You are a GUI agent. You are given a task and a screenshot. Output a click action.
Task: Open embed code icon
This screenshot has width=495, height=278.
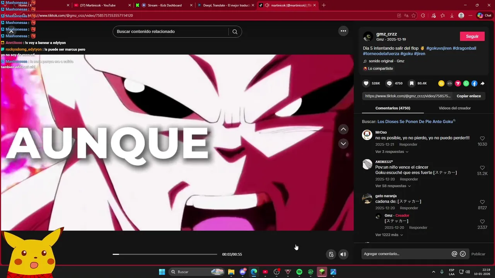coord(449,83)
